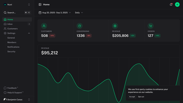Click the green plus add button

coord(177,4)
